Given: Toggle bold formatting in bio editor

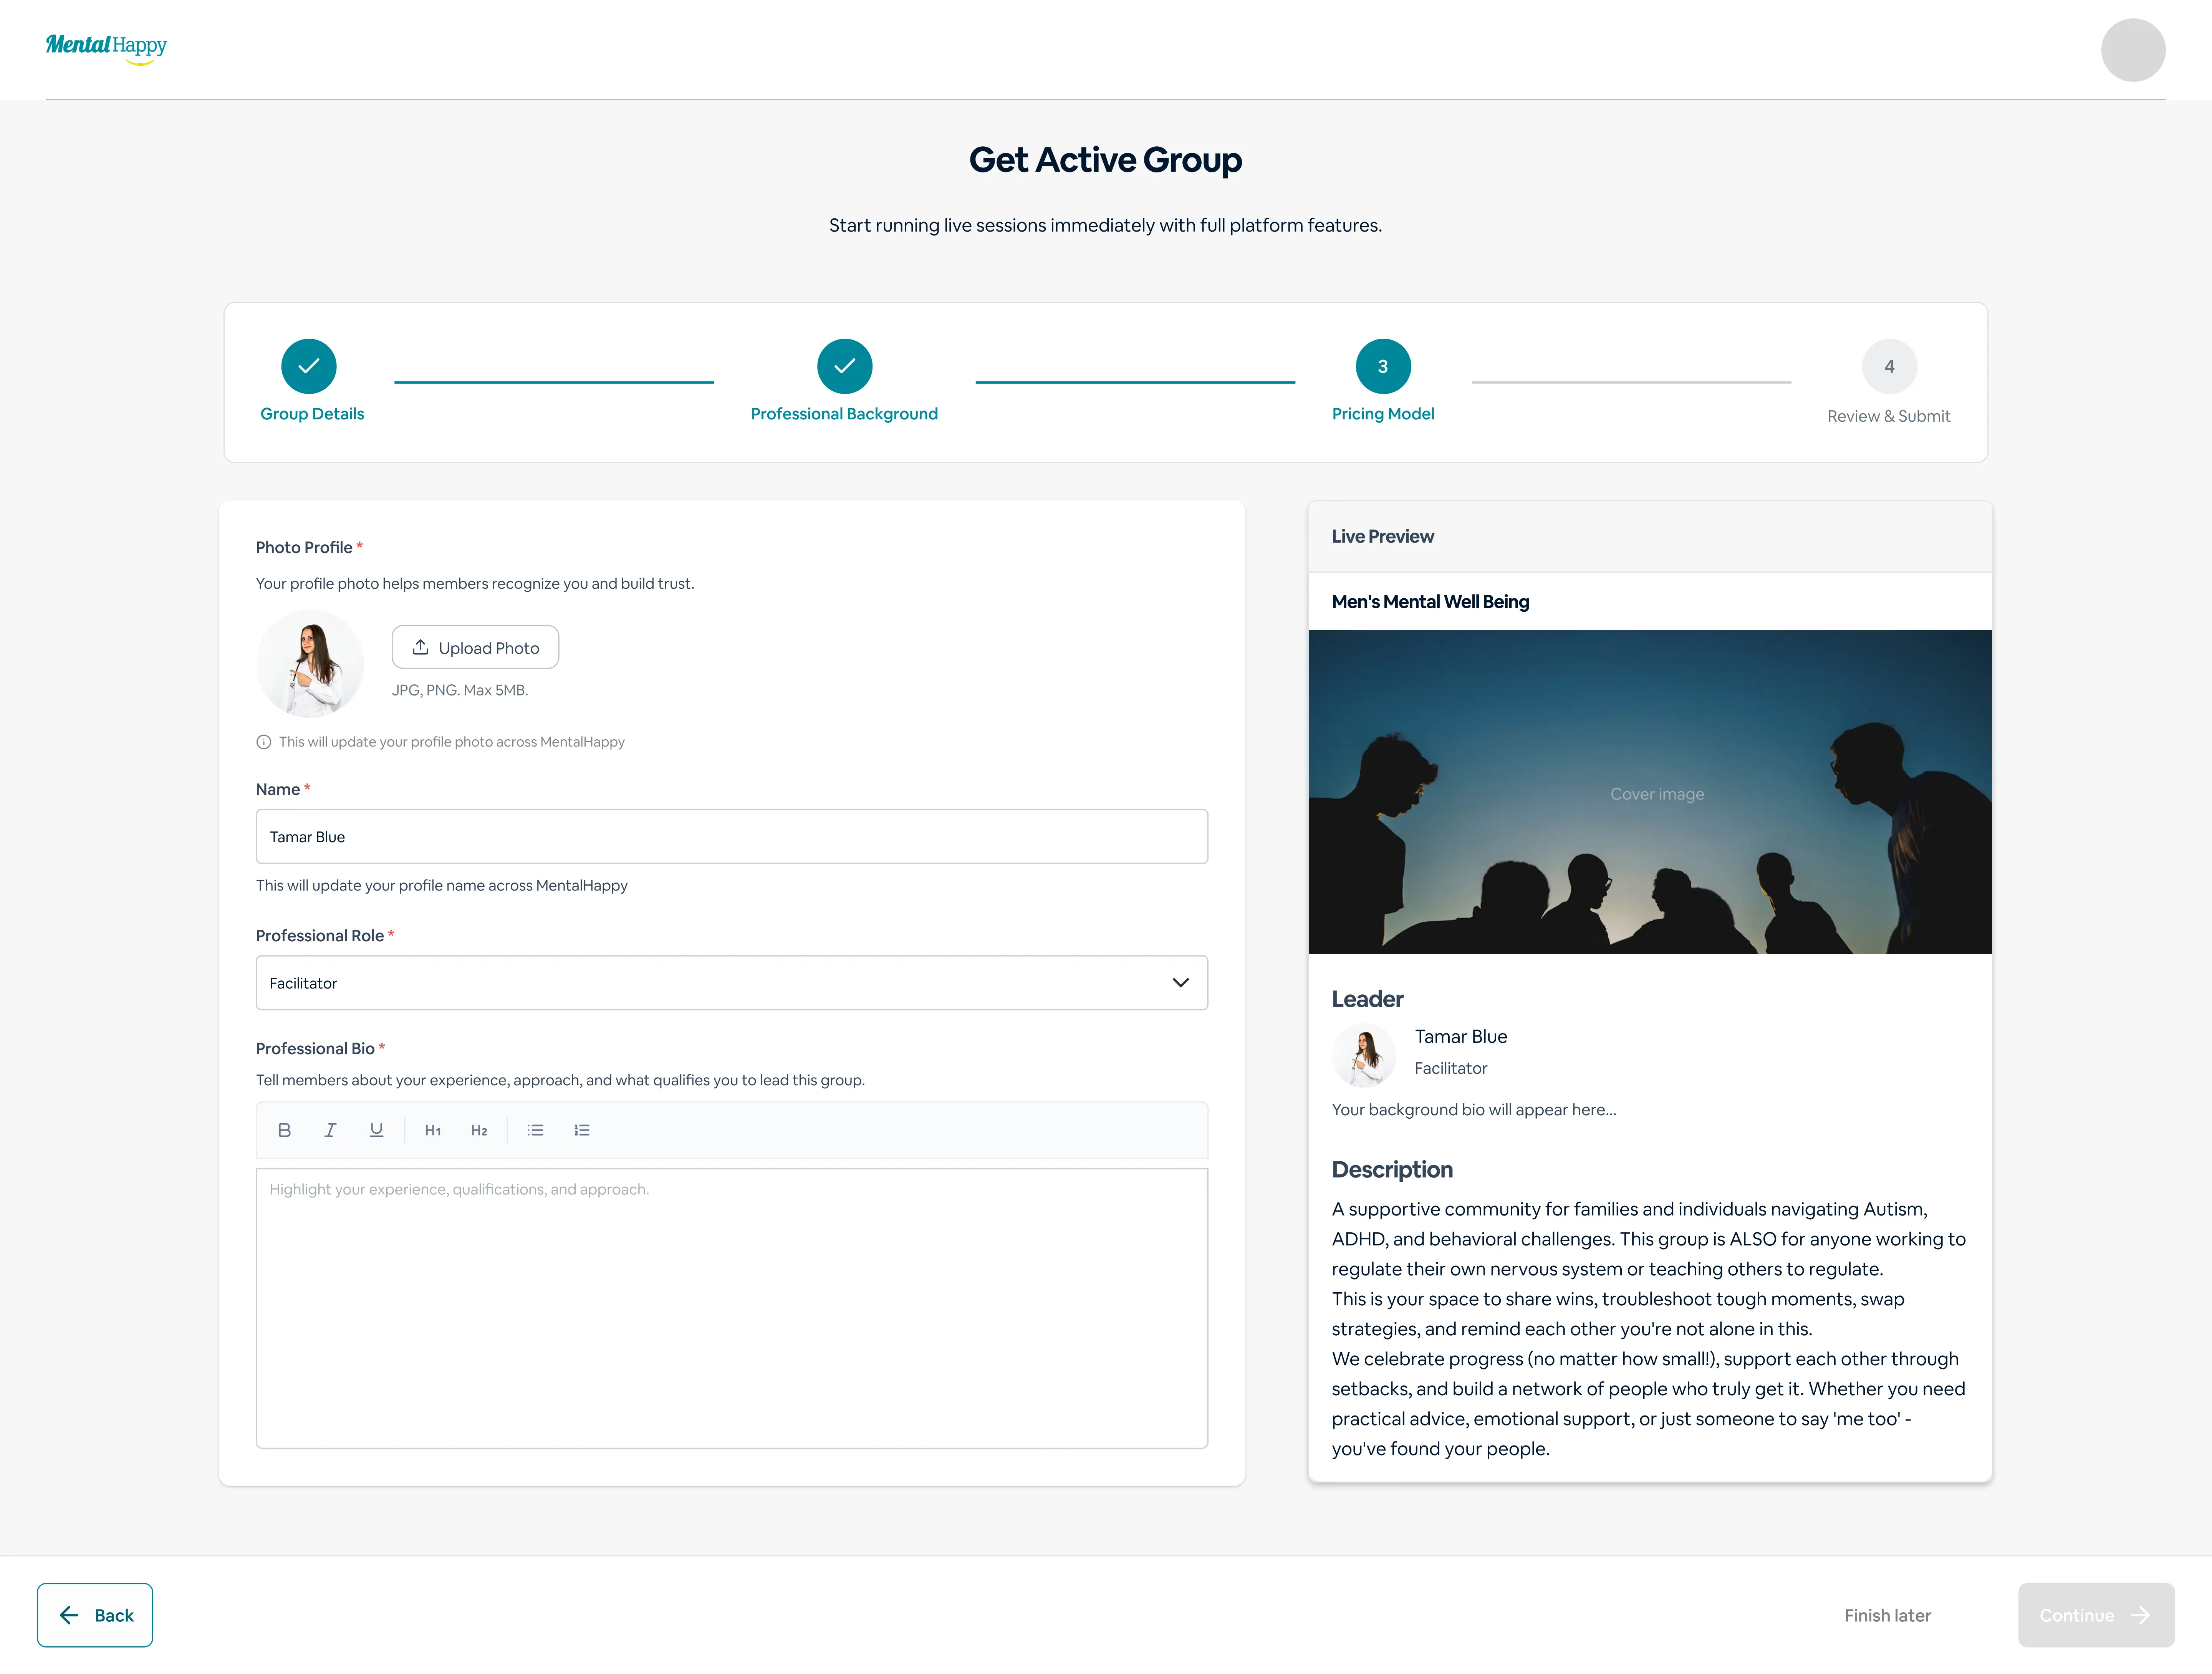Looking at the screenshot, I should [284, 1130].
